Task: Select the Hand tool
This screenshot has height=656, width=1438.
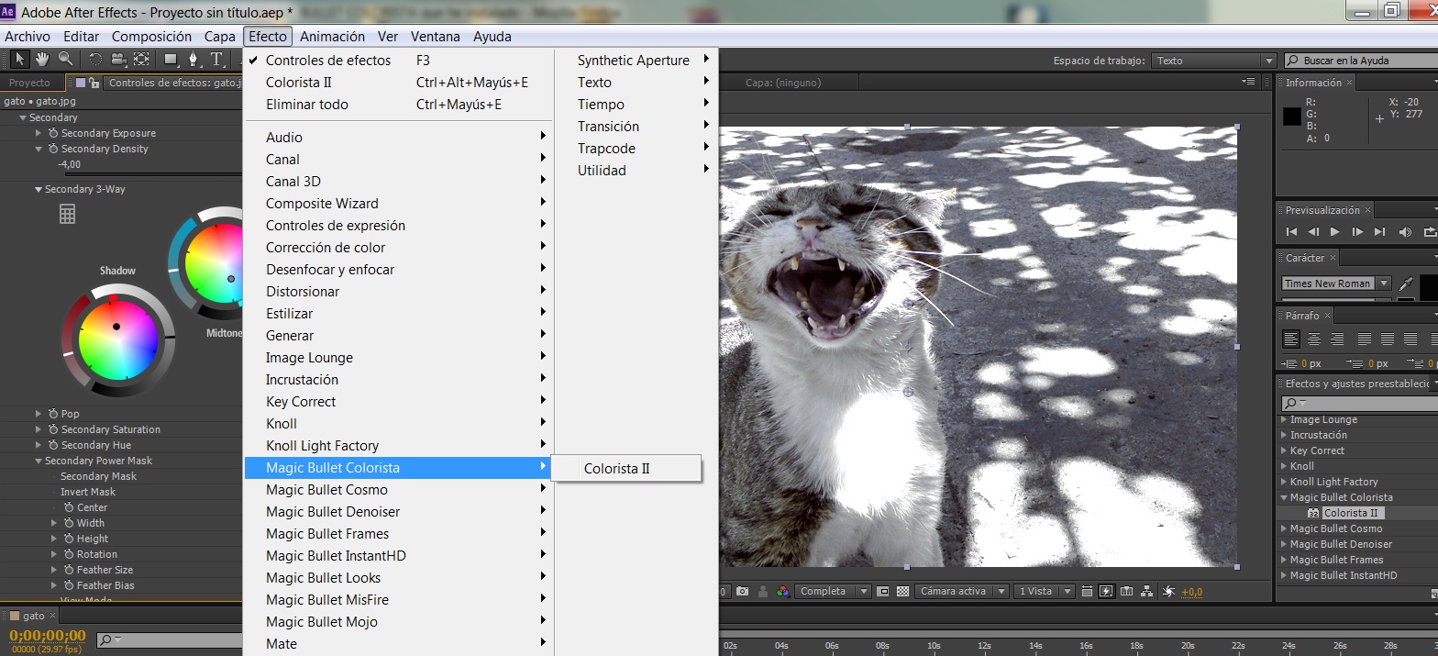Action: pyautogui.click(x=42, y=60)
